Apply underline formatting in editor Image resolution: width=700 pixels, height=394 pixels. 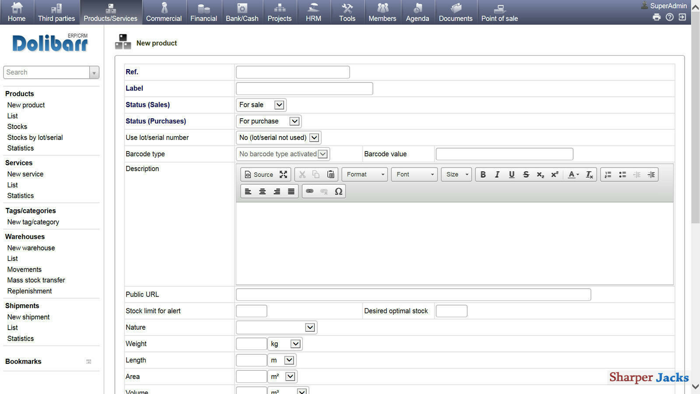[x=511, y=174]
